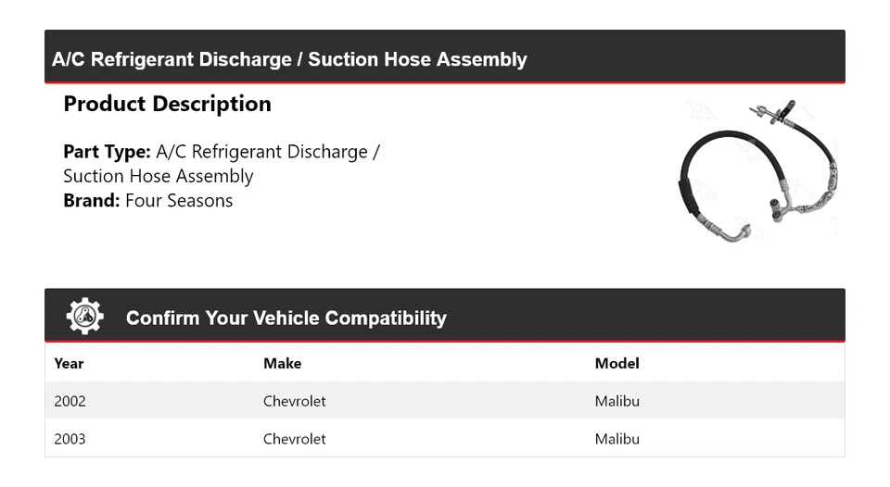The width and height of the screenshot is (890, 487).
Task: Click Malibu in the 2003 row
Action: 617,438
